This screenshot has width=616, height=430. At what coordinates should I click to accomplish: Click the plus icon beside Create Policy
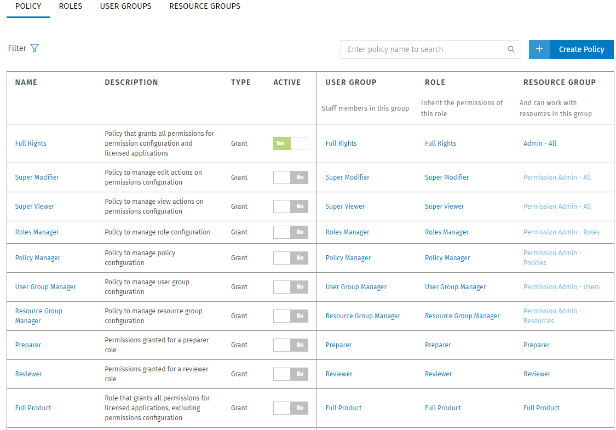[539, 49]
